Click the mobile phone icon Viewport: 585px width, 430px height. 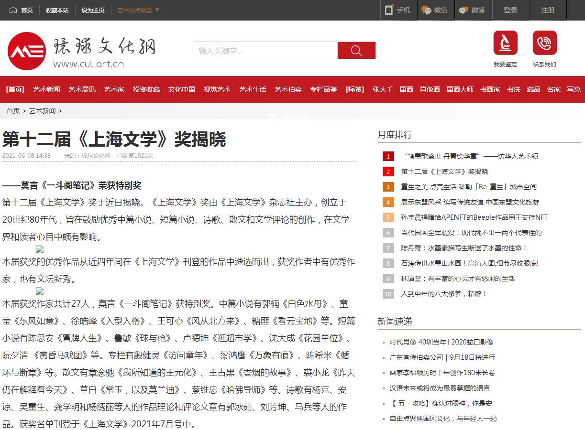pos(389,10)
